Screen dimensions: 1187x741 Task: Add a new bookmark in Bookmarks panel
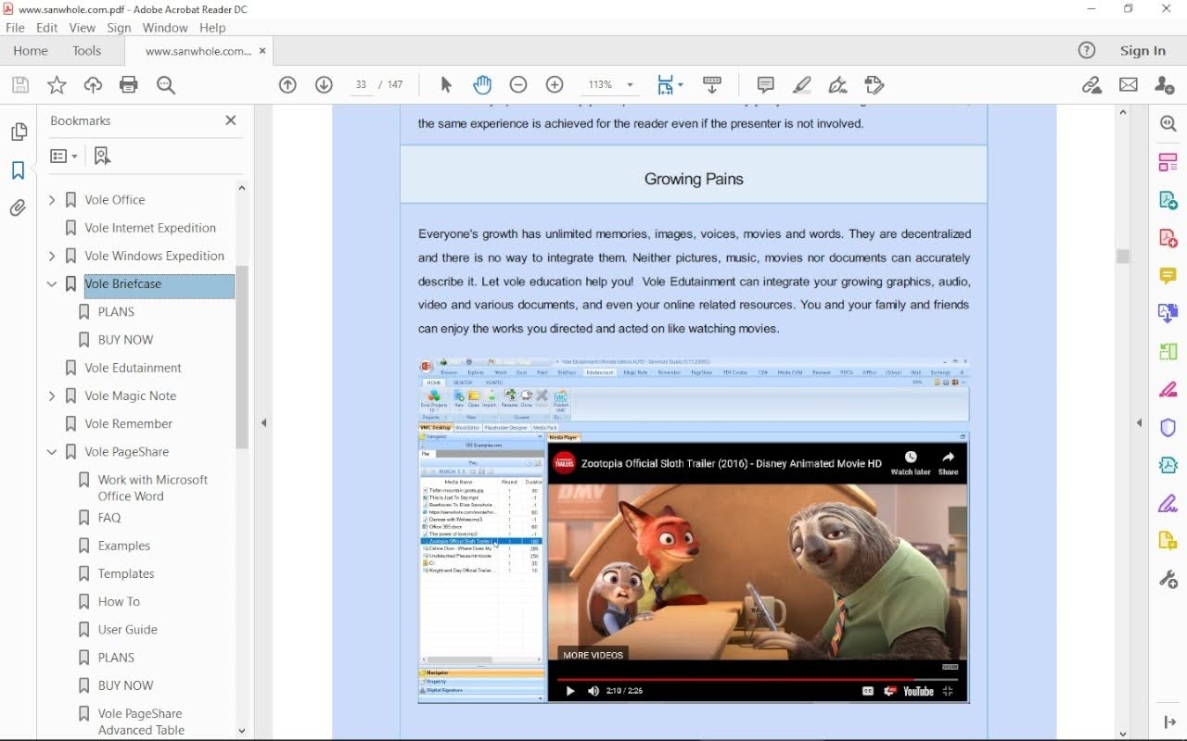pyautogui.click(x=102, y=156)
